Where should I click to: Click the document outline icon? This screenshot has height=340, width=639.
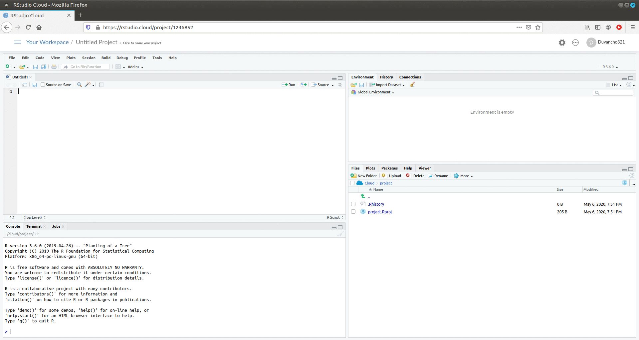340,85
